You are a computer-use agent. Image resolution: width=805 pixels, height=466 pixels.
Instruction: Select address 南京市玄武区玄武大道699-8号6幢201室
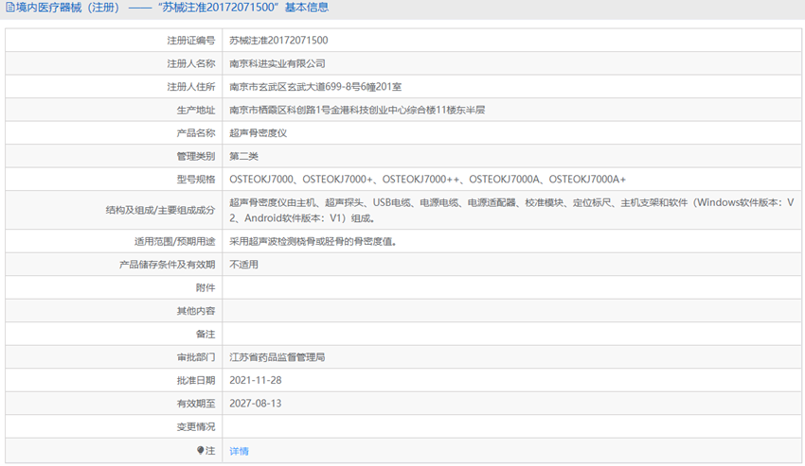pos(315,87)
